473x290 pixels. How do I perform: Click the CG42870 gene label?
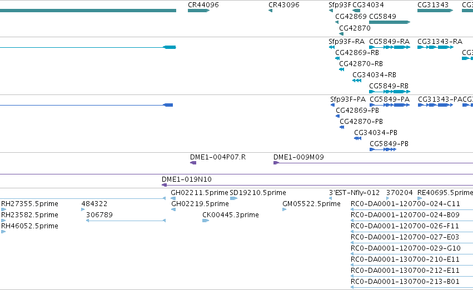tap(355, 28)
